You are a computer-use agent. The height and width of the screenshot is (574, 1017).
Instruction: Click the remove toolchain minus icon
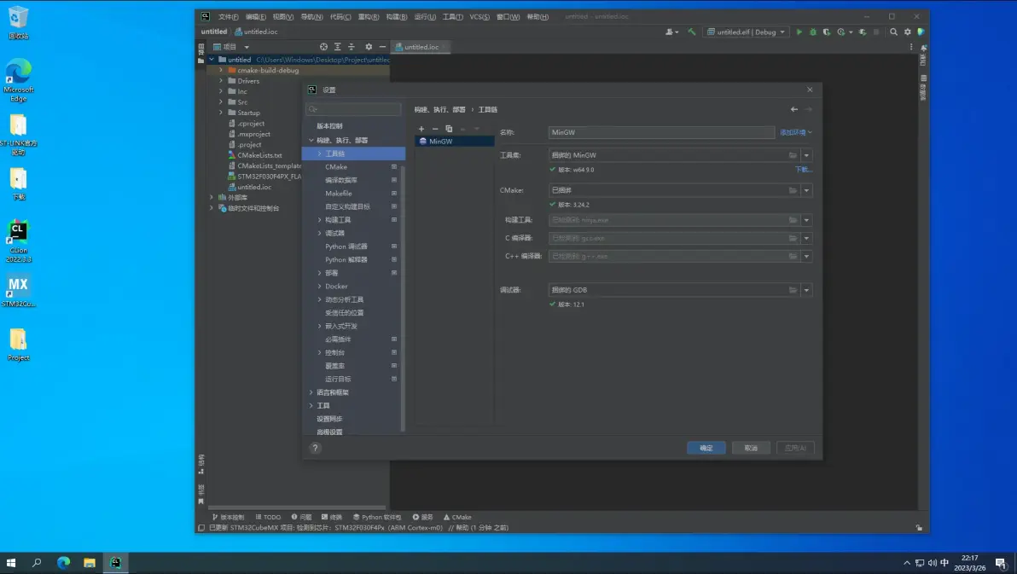[435, 129]
